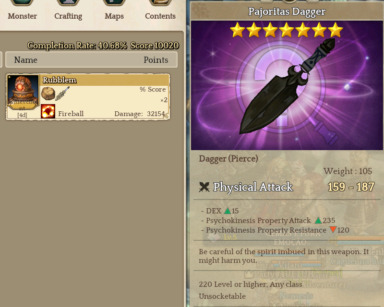Click the green DEX increase arrow
This screenshot has width=384, height=307.
(x=228, y=211)
